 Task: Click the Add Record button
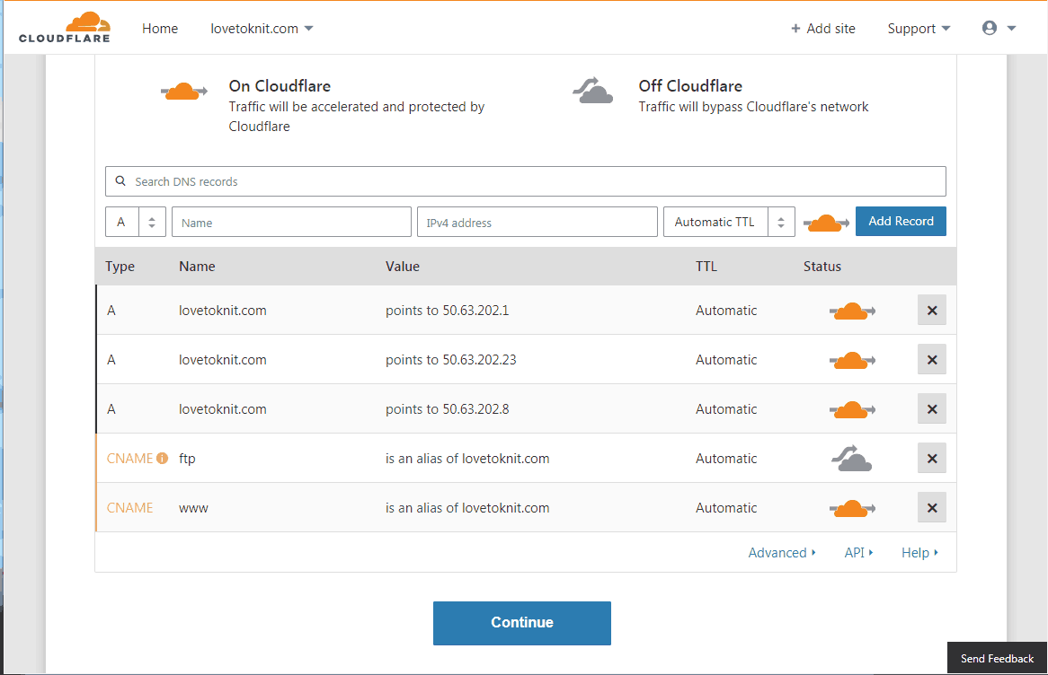click(901, 221)
